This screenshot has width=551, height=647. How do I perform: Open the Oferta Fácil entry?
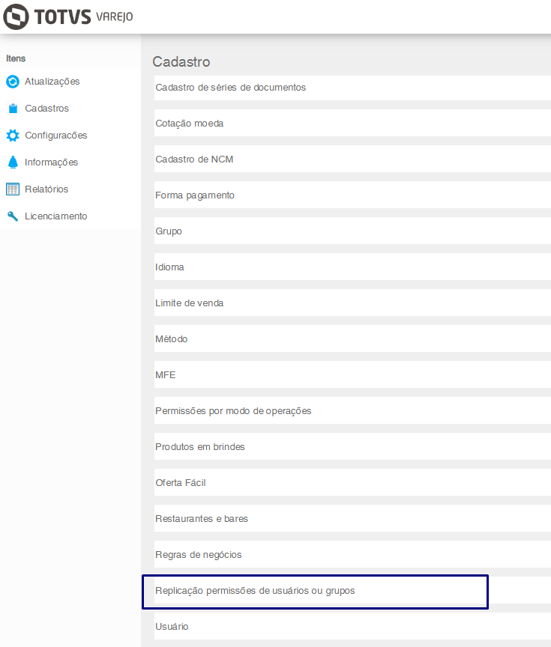(x=181, y=483)
